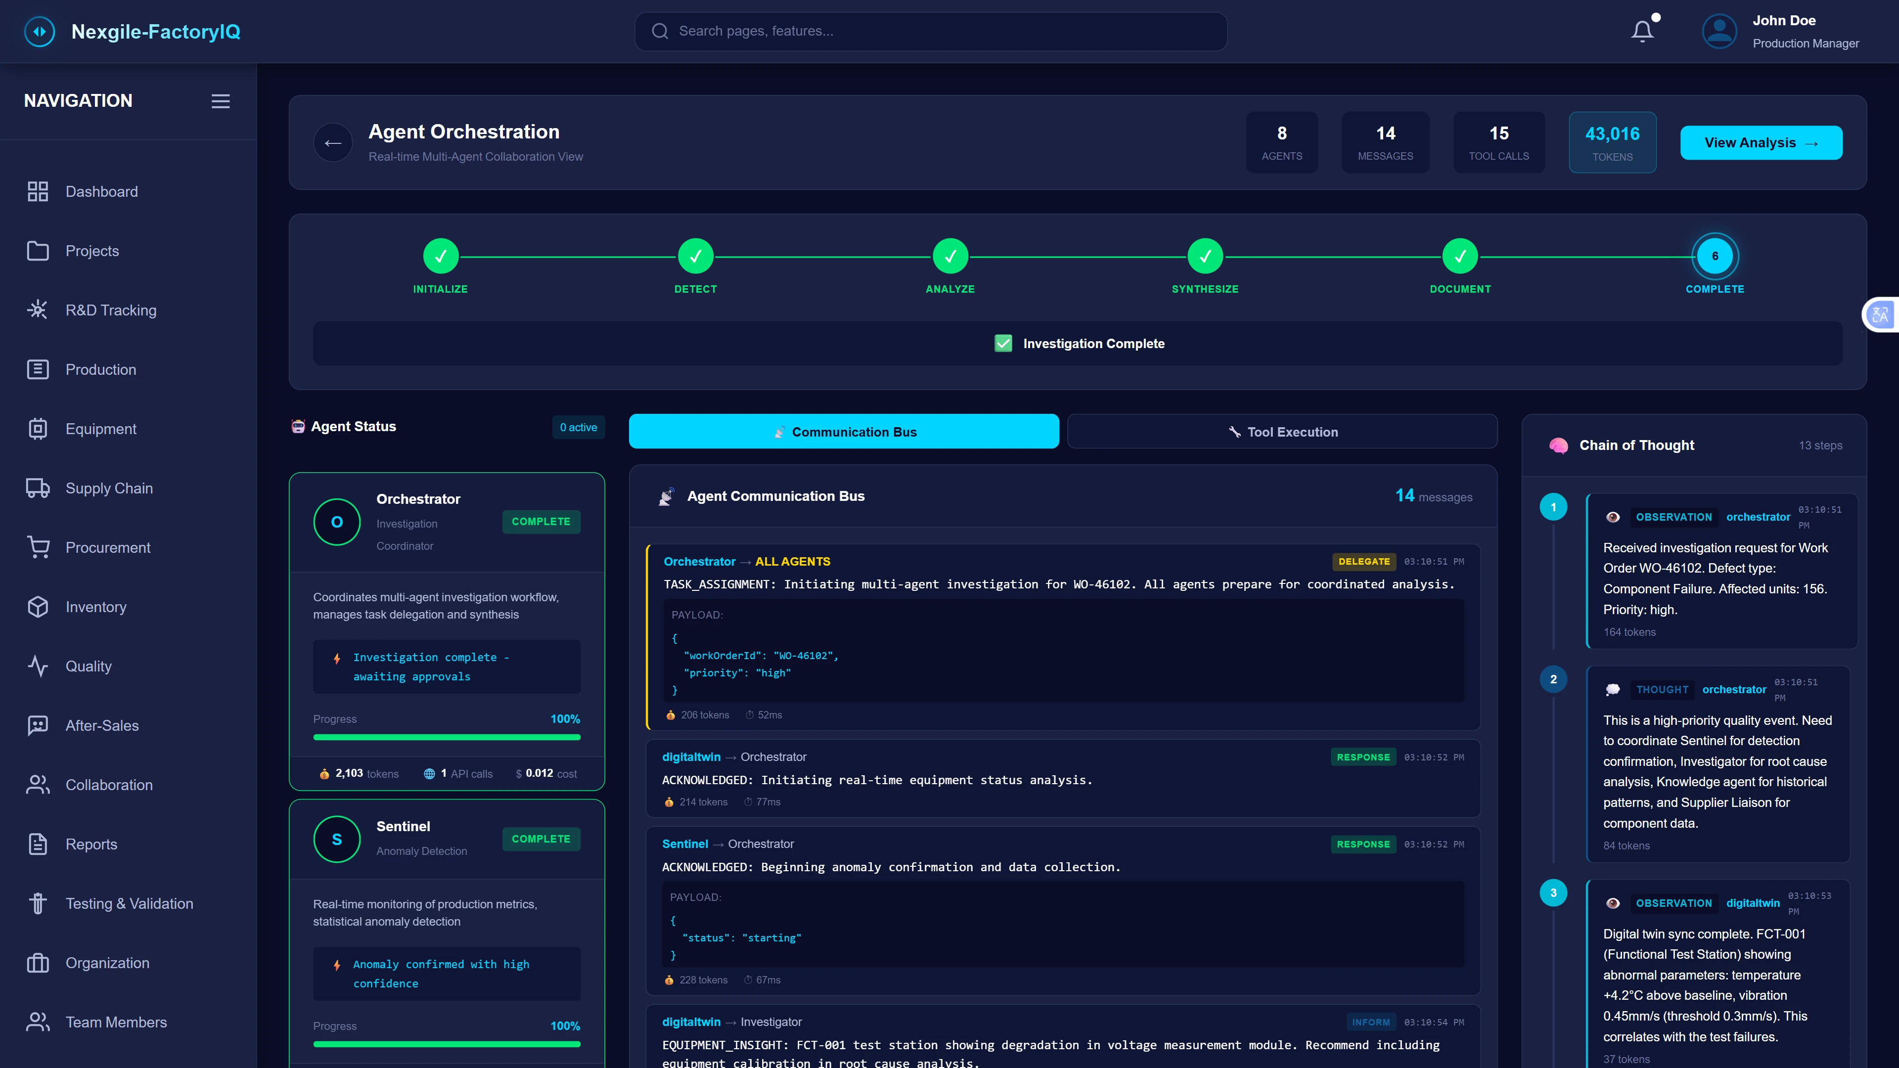Click the search pages input field
This screenshot has height=1068, width=1899.
tap(931, 31)
